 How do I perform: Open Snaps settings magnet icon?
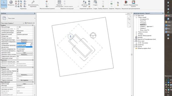pyautogui.click(x=16, y=4)
